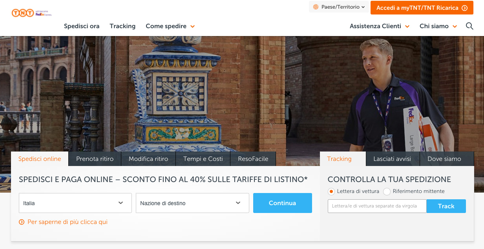Open the Italia origin country dropdown

[75, 203]
